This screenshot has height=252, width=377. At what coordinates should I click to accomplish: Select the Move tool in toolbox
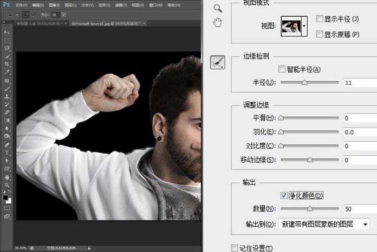[7, 33]
